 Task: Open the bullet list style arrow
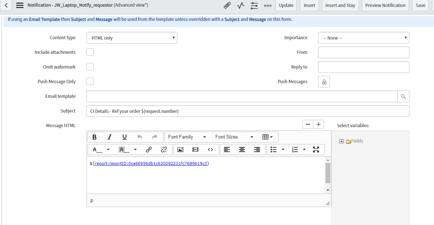click(x=283, y=150)
